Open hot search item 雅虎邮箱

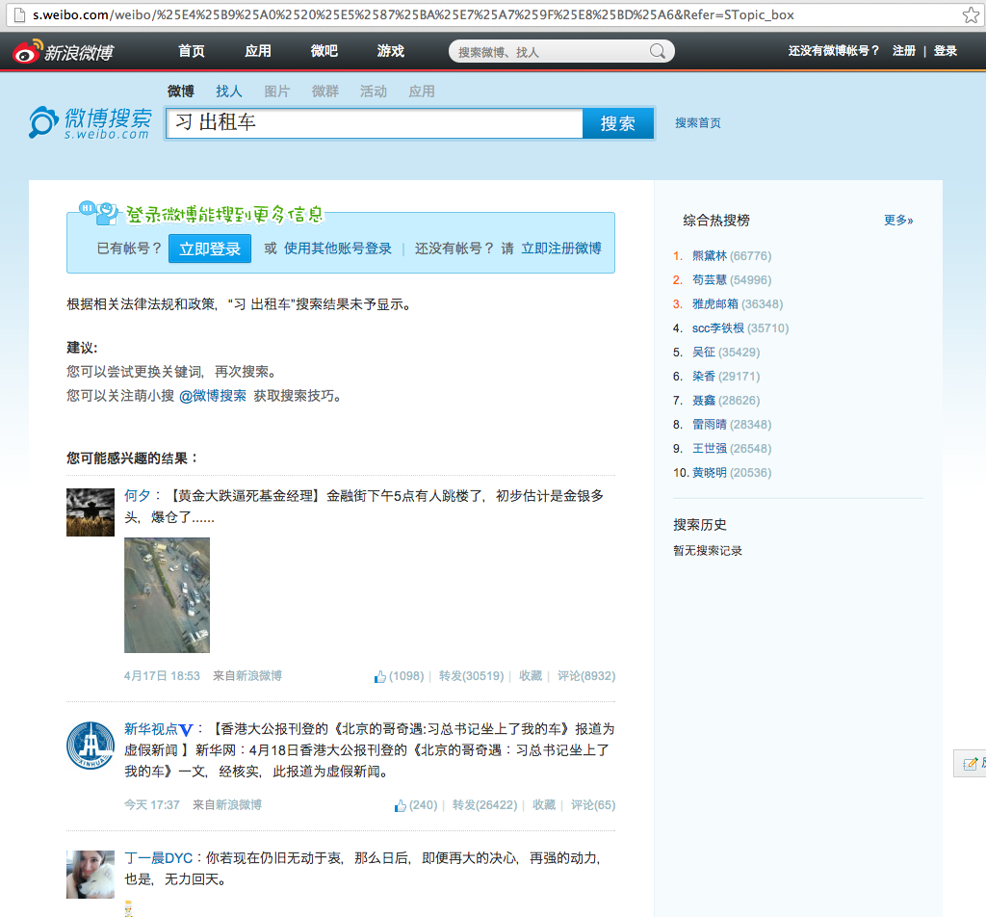point(715,303)
